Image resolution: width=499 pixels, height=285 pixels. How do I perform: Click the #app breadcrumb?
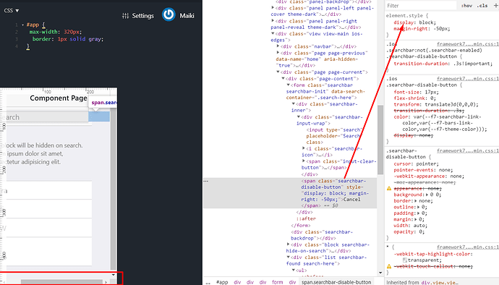pos(222,282)
